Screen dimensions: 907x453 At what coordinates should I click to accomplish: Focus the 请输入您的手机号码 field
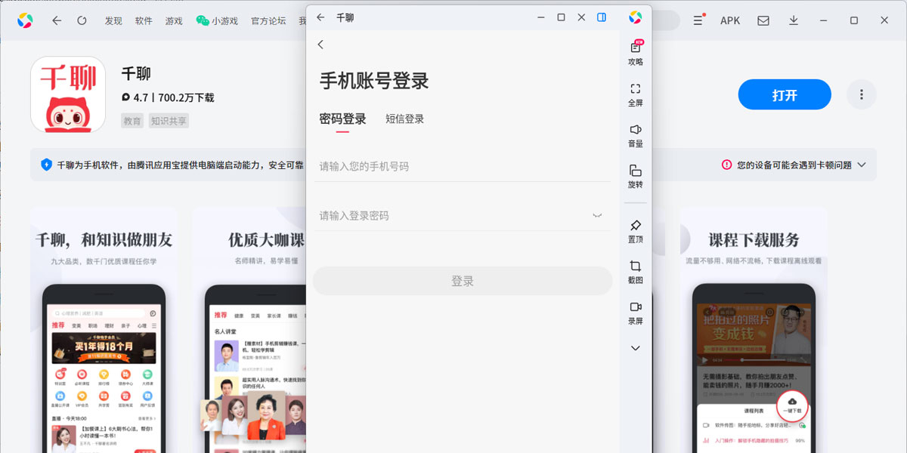(x=462, y=166)
